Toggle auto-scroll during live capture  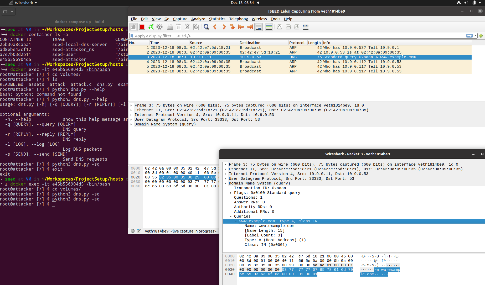(259, 27)
